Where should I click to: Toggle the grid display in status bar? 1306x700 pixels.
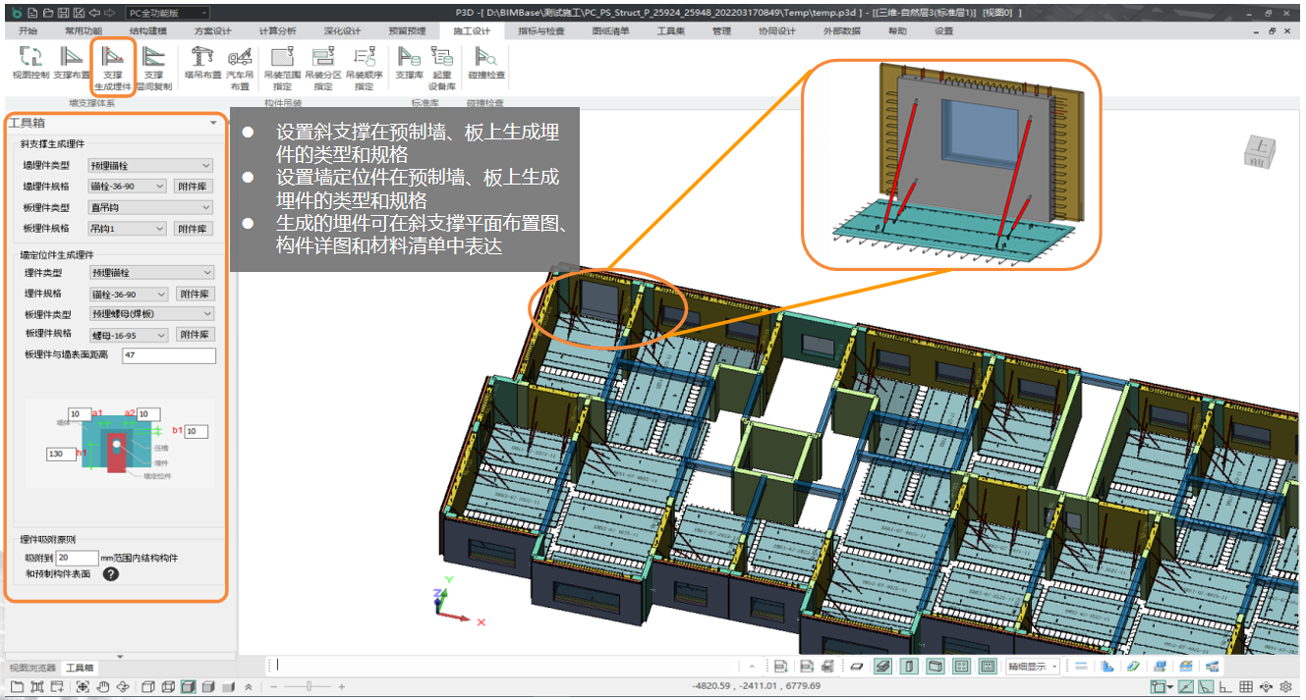[1246, 687]
